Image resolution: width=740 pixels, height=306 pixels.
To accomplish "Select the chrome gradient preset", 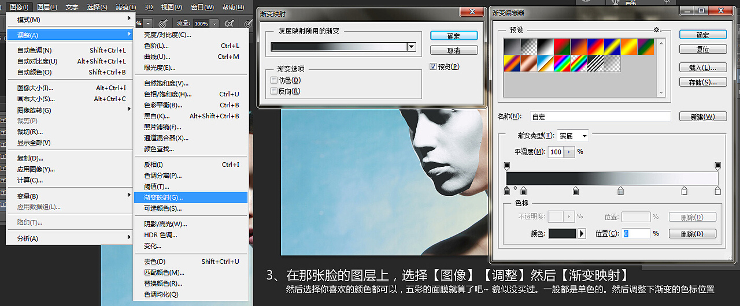I will (546, 64).
